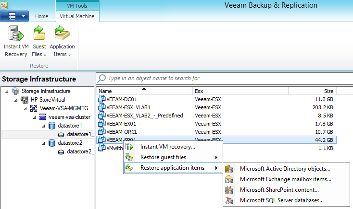353x209 pixels.
Task: Switch to the Home ribbon tab
Action: (42, 16)
